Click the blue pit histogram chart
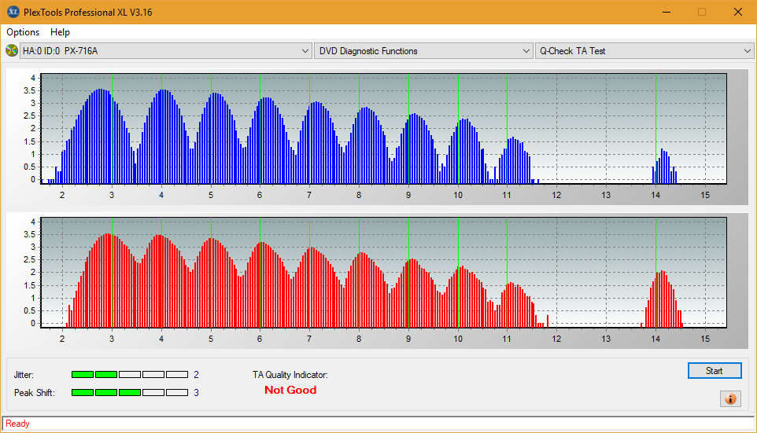The width and height of the screenshot is (757, 433). pos(384,129)
